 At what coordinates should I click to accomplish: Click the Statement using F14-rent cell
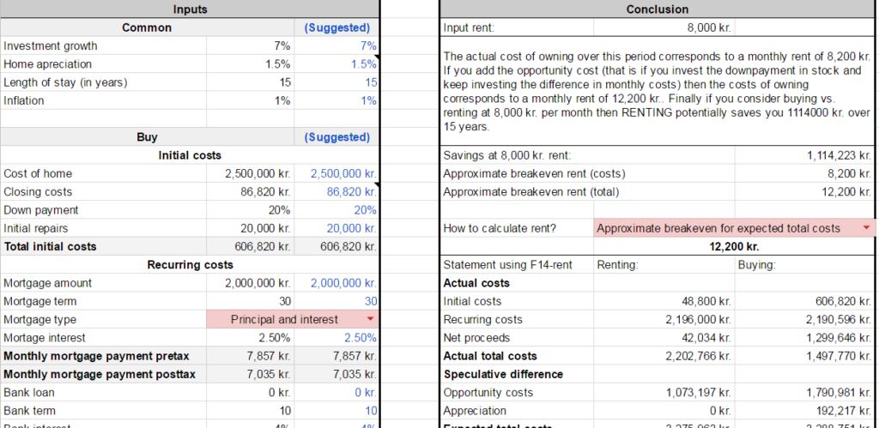[516, 264]
